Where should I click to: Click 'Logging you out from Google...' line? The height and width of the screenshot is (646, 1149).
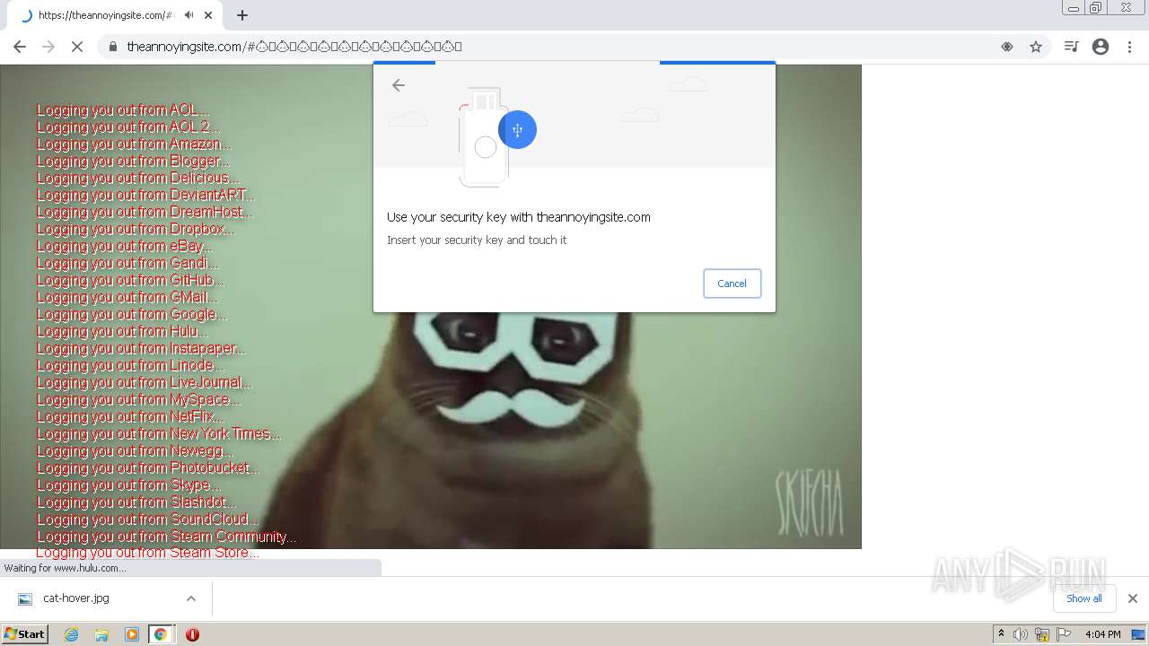pyautogui.click(x=132, y=315)
